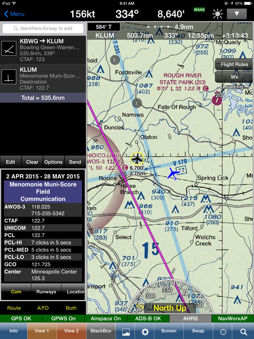Toggle the AHRS indicator

click(x=190, y=318)
